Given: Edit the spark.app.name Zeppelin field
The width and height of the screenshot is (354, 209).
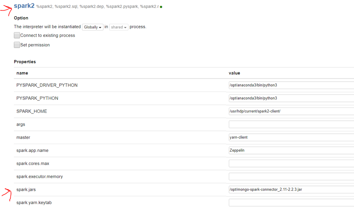Looking at the screenshot, I should click(291, 150).
